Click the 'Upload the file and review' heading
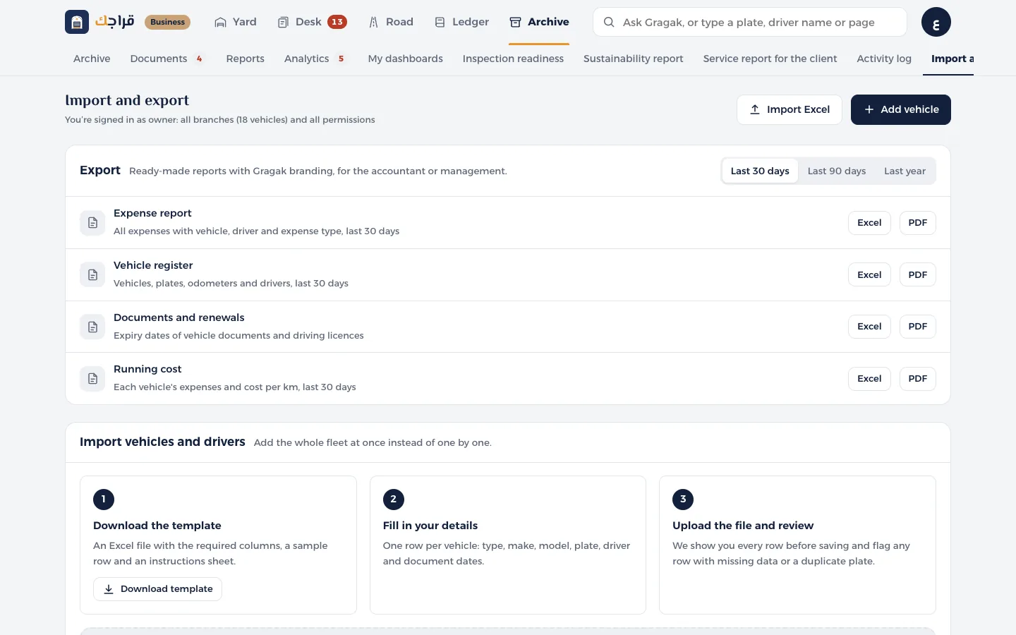The width and height of the screenshot is (1016, 635). pos(743,526)
